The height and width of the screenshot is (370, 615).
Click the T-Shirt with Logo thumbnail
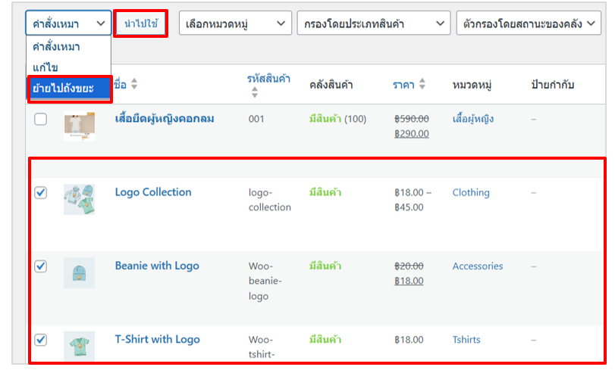click(79, 345)
